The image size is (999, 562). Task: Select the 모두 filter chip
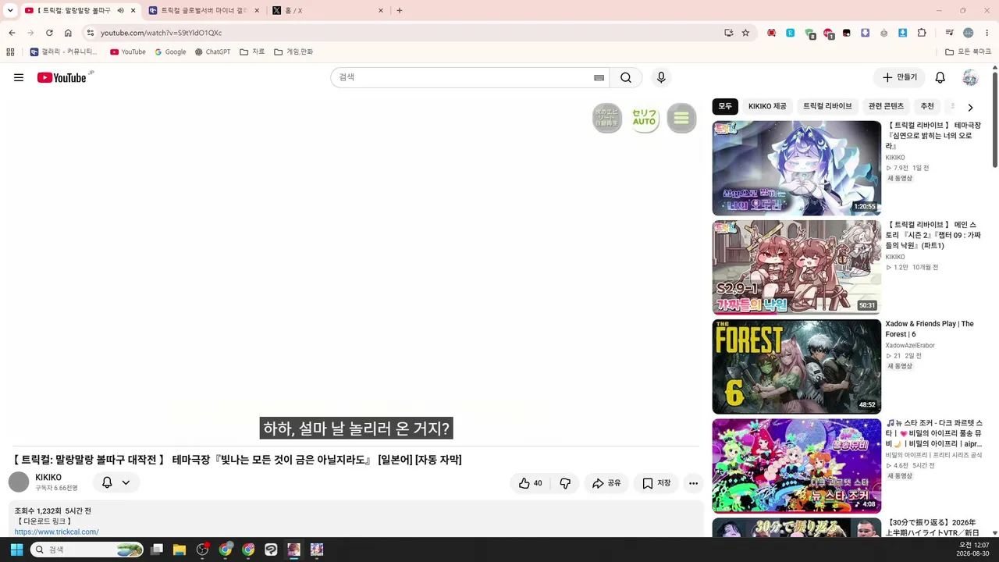tap(725, 106)
